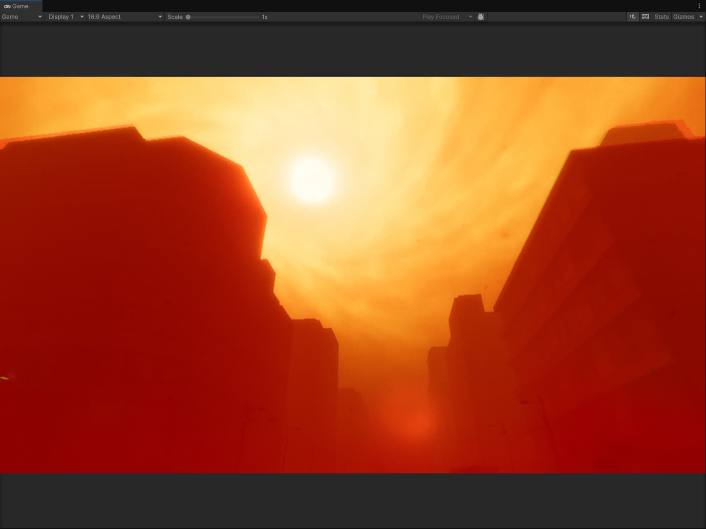Click inside the rendered game viewport
706x529 pixels.
[352, 274]
